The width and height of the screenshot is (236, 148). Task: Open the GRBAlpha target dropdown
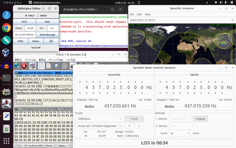tap(100, 119)
